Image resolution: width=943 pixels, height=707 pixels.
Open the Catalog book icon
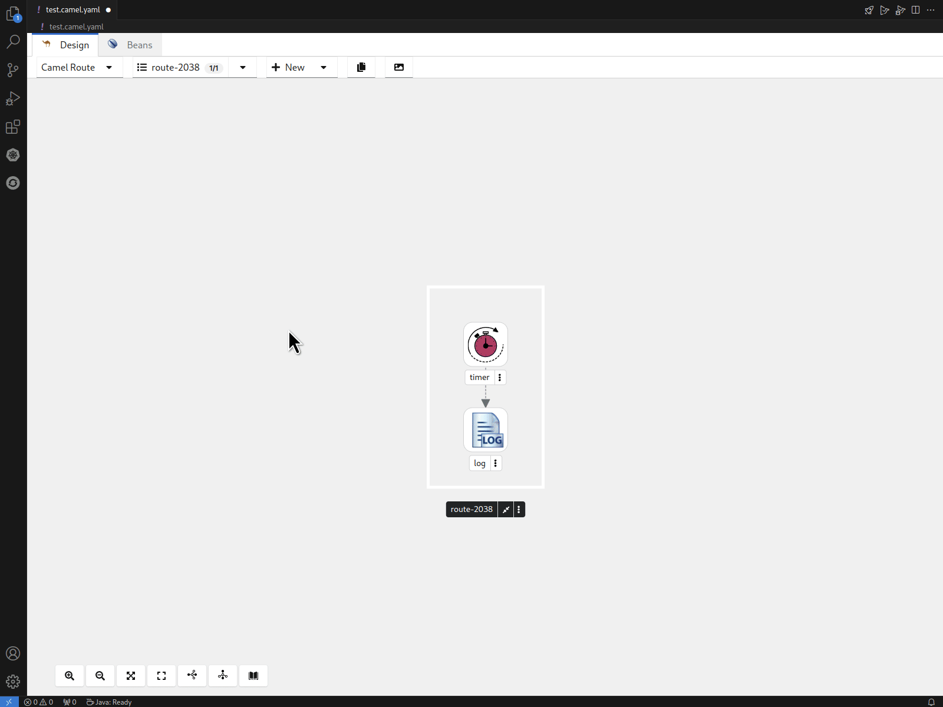point(253,676)
